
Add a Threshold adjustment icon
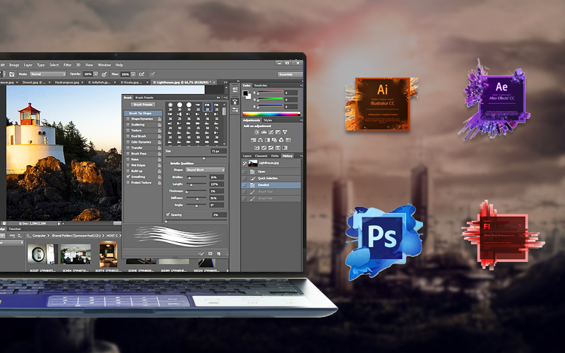[x=271, y=148]
